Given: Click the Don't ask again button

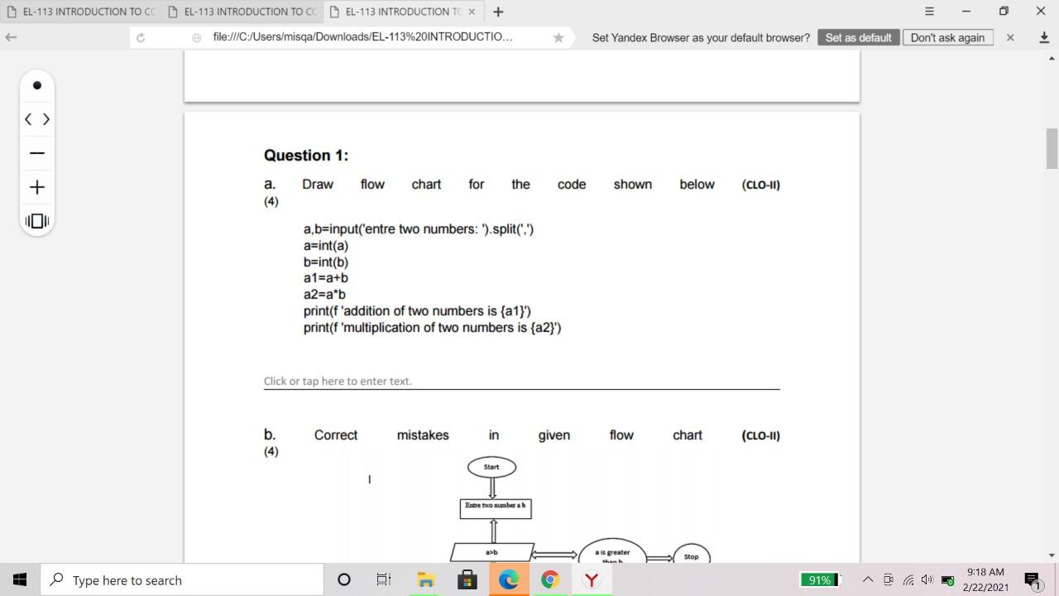Looking at the screenshot, I should point(948,37).
